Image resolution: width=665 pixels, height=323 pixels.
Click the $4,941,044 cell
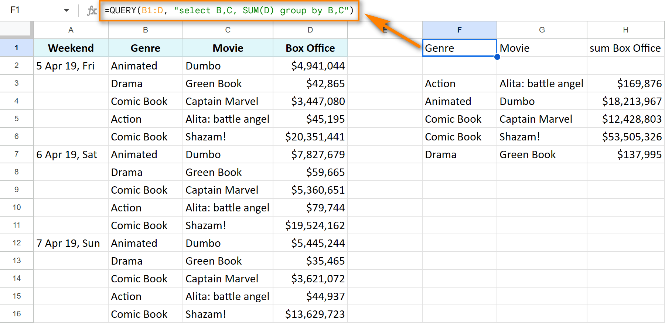(310, 66)
